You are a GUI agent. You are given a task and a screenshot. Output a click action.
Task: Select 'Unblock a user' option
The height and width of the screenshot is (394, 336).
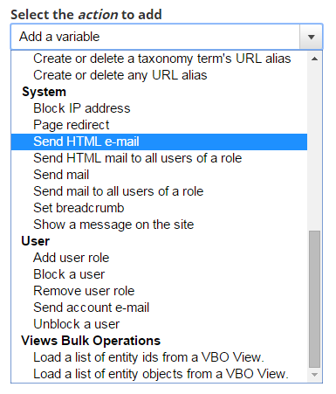coord(159,324)
